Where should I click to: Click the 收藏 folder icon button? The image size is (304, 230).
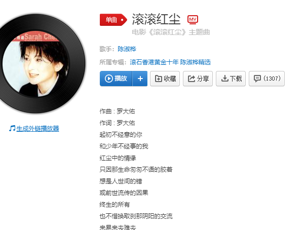(165, 79)
